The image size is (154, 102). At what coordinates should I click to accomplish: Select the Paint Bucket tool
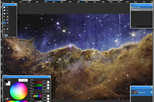pyautogui.click(x=4, y=20)
